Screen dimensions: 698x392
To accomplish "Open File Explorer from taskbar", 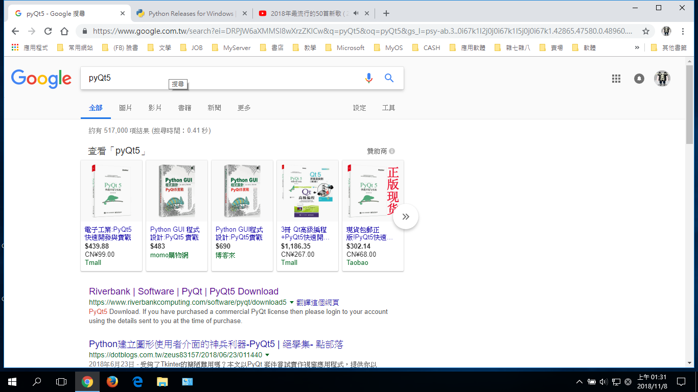I will click(162, 381).
